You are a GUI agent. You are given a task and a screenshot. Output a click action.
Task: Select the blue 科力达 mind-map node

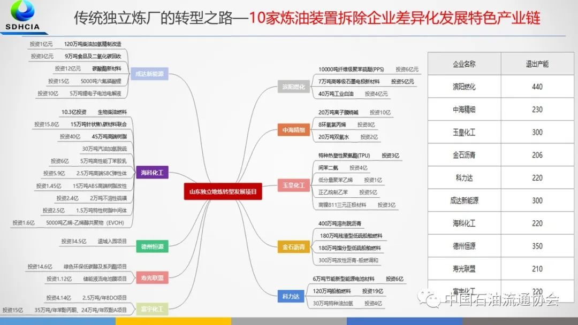click(291, 296)
